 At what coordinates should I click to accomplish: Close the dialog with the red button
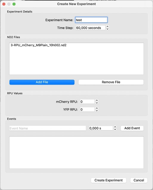(x=4, y=4)
